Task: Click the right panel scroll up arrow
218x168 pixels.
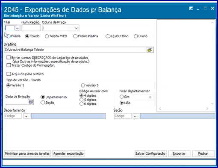Action: click(212, 23)
